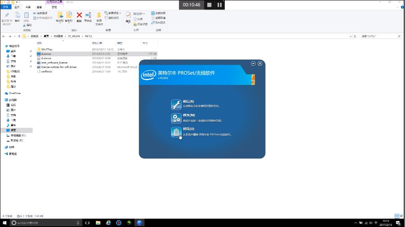Open Music (音乐) in navigation pane
Screen dimensions: 405x227
(13, 125)
